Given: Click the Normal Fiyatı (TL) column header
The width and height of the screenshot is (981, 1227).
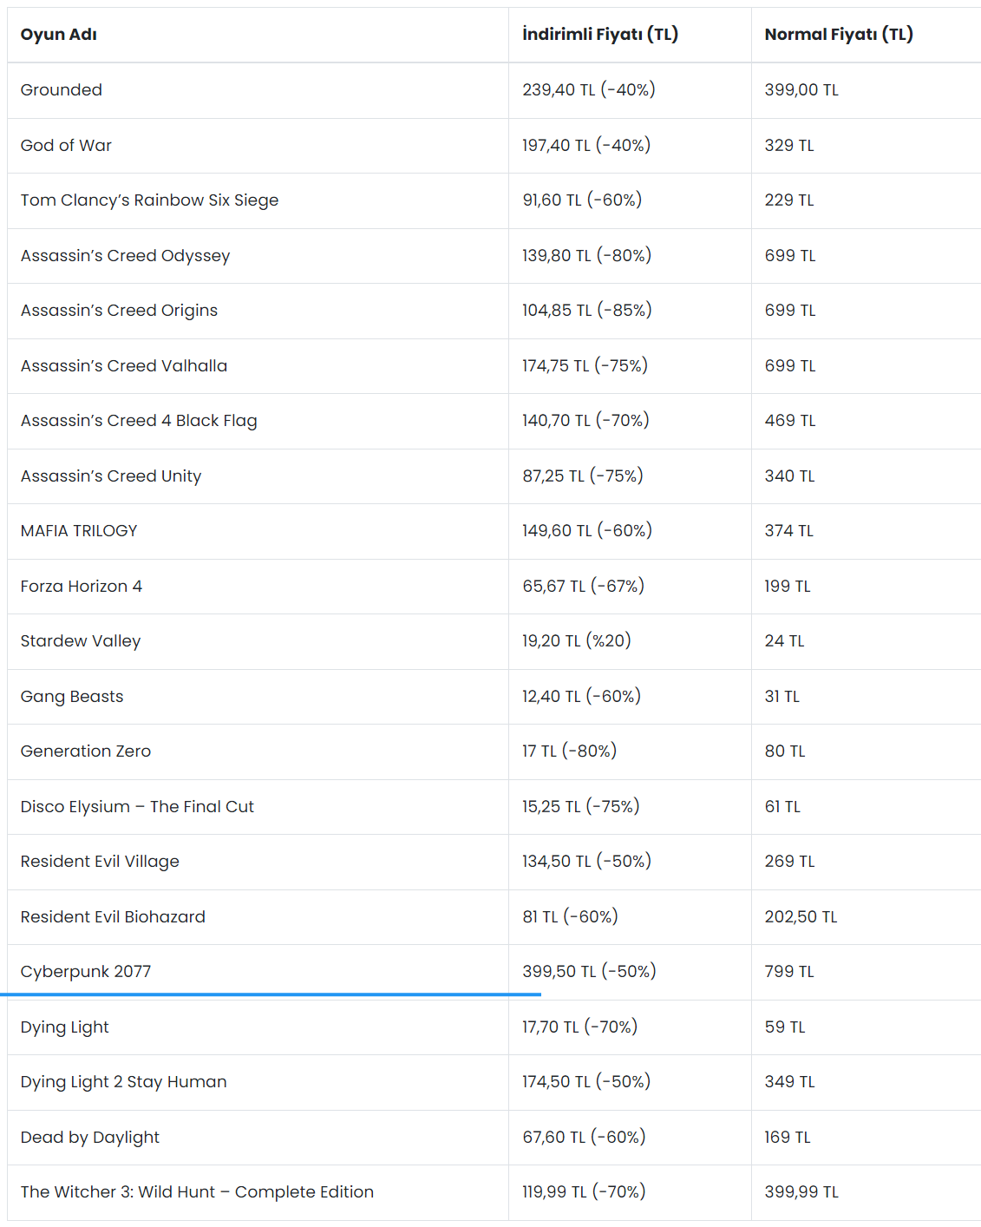Looking at the screenshot, I should tap(839, 35).
